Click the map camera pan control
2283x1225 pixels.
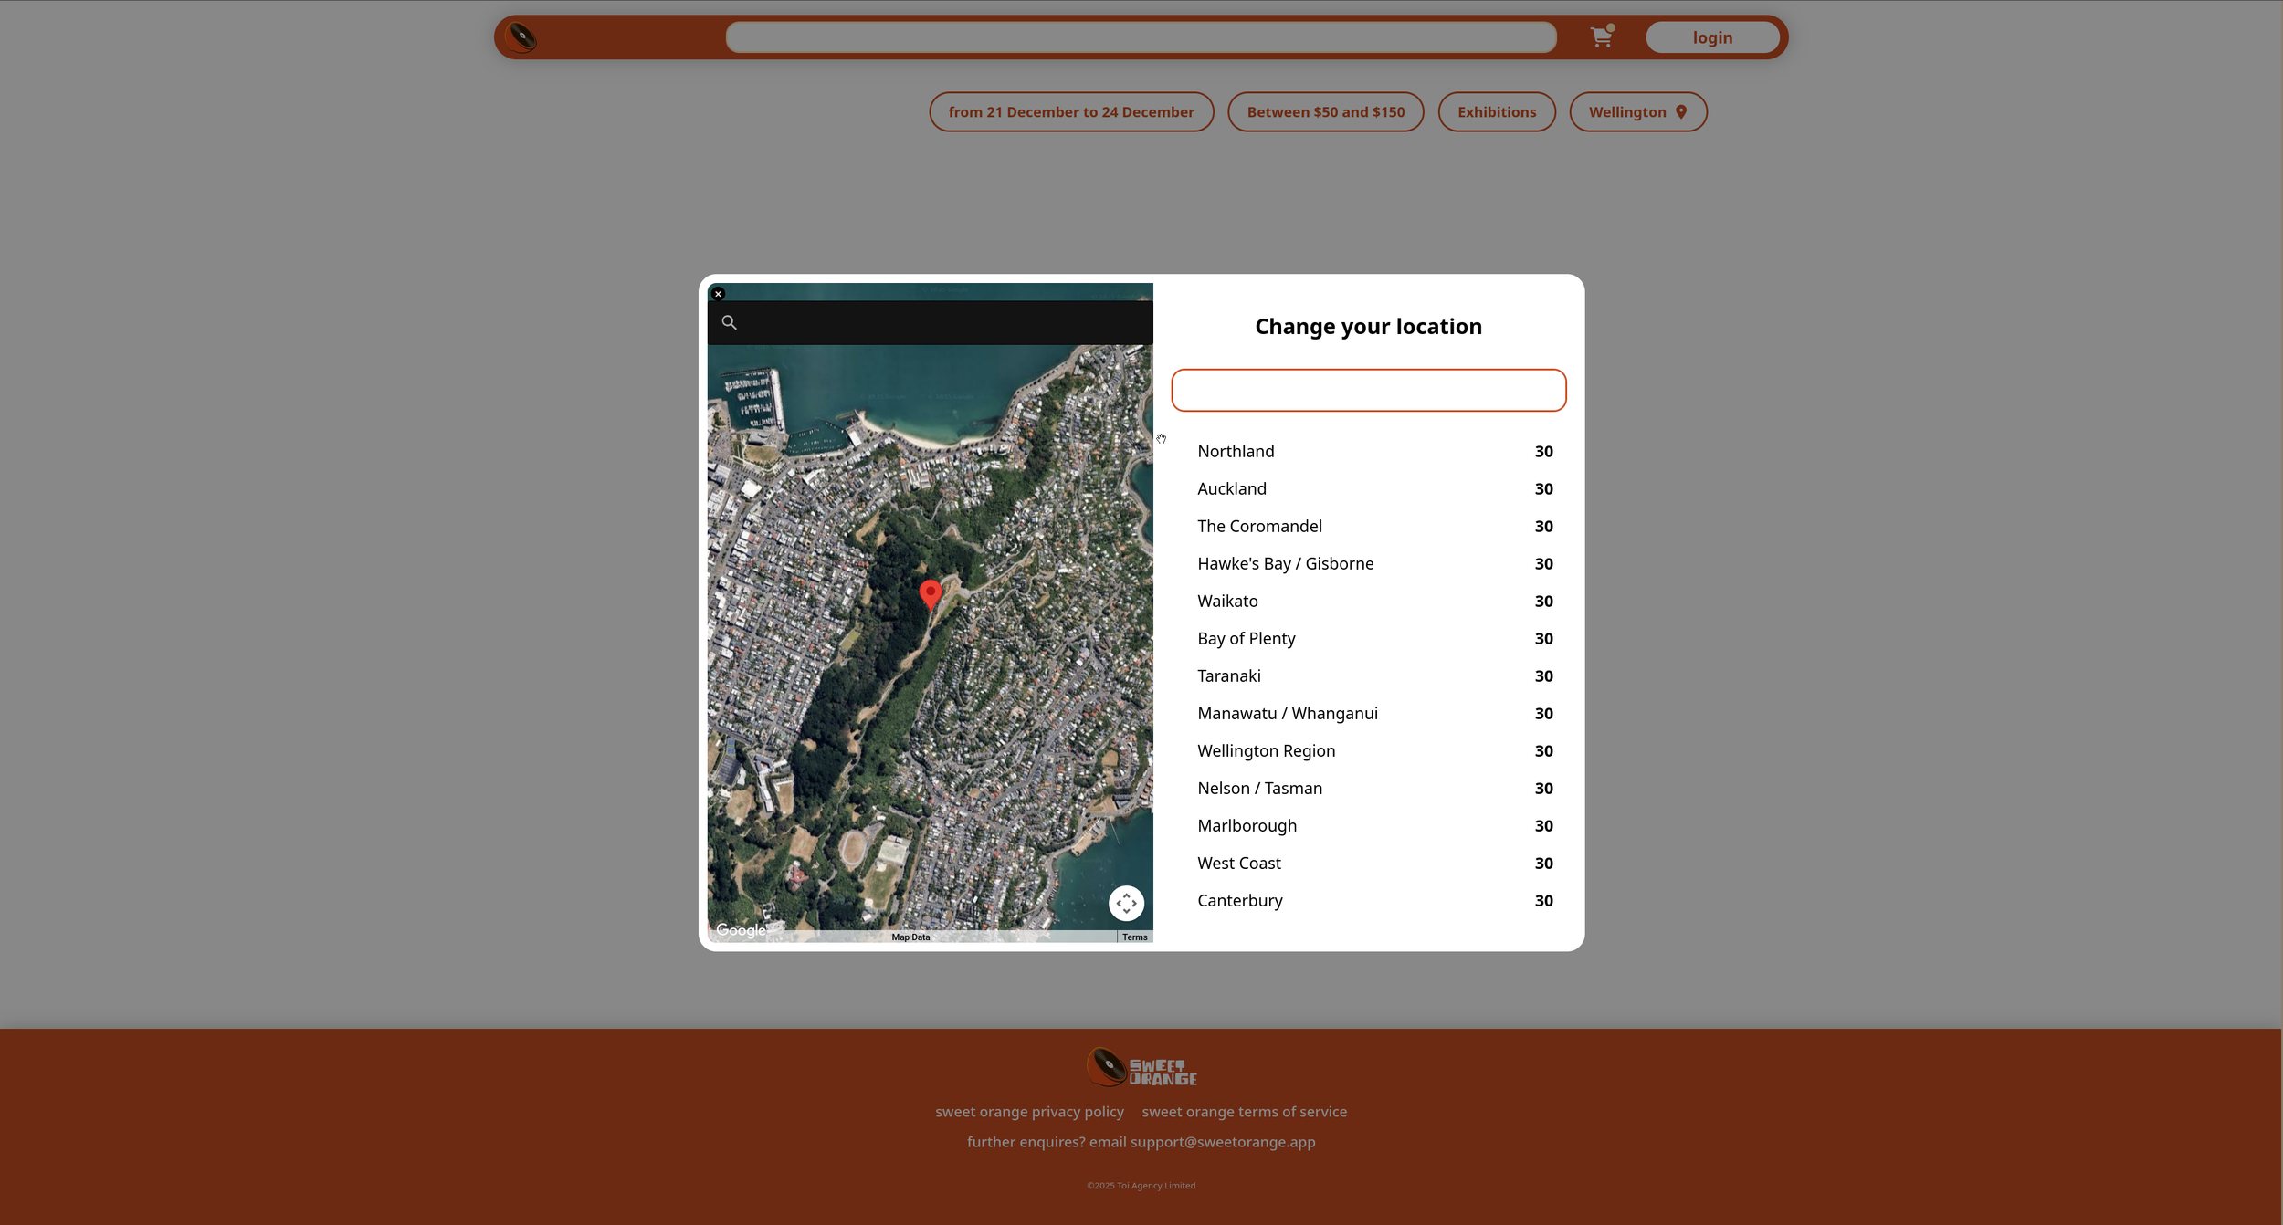[x=1126, y=903]
